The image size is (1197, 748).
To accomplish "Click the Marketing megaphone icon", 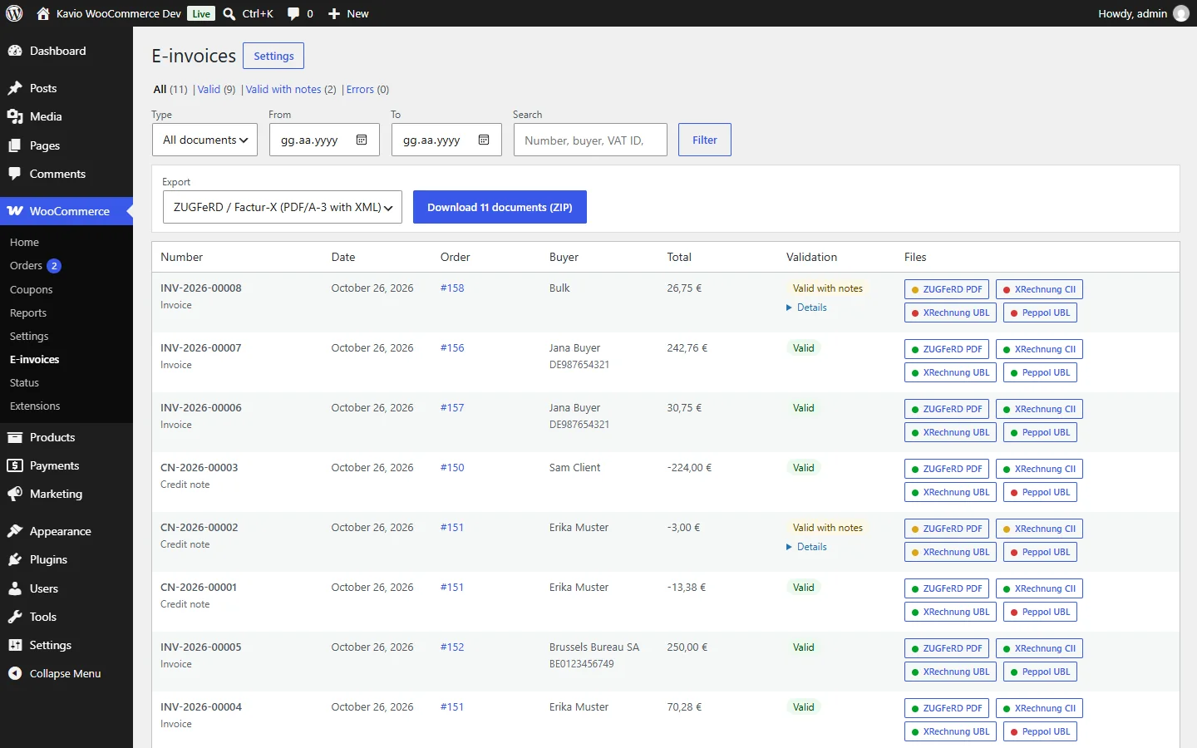I will [x=15, y=494].
